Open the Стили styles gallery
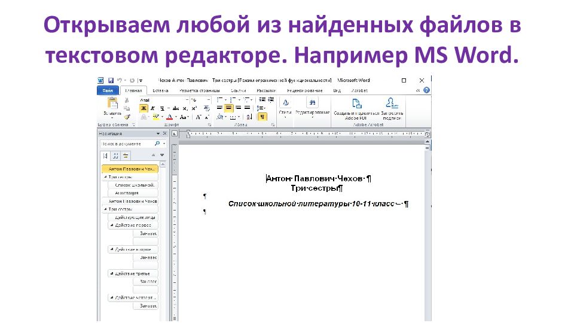 (x=285, y=107)
